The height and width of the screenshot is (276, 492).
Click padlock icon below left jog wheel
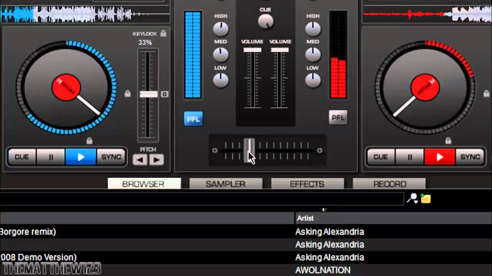89,140
